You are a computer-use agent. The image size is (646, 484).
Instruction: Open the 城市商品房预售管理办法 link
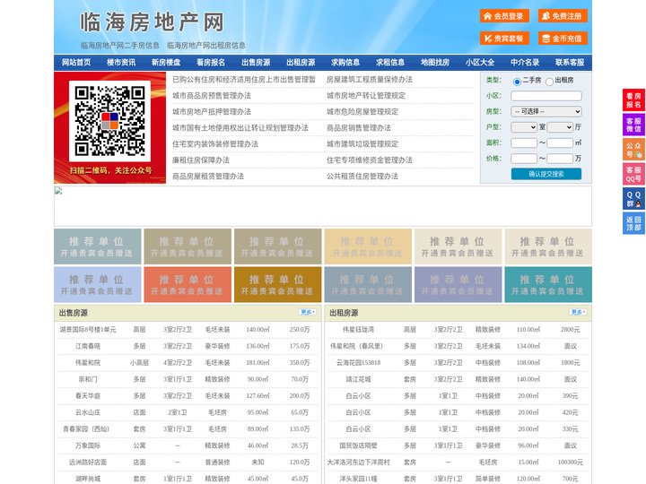(212, 96)
